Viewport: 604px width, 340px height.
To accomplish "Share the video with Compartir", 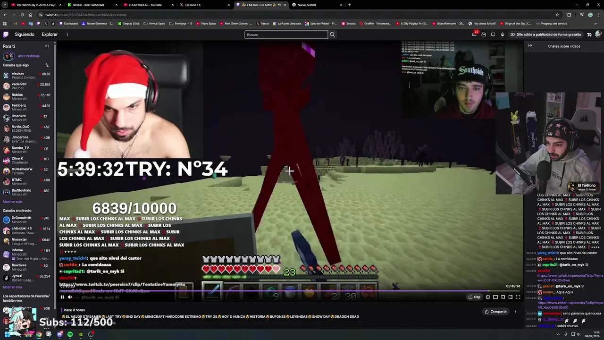I will click(495, 311).
